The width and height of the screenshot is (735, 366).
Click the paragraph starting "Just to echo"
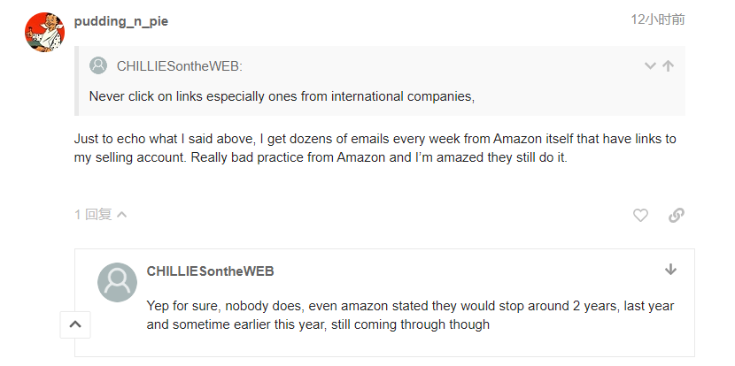[x=375, y=148]
